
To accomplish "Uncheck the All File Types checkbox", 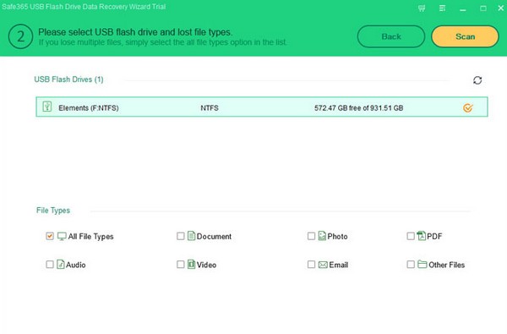I will (50, 236).
